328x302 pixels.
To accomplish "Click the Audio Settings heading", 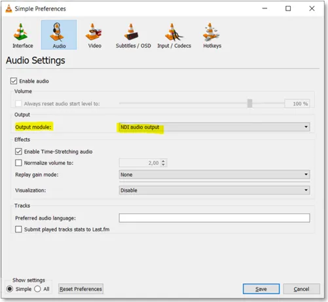I will 35,60.
